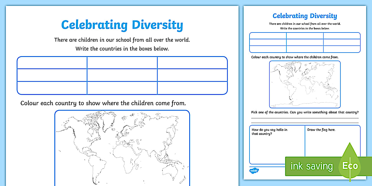Expand the rounded map frame on left page
This screenshot has width=372, height=186.
(x=124, y=148)
